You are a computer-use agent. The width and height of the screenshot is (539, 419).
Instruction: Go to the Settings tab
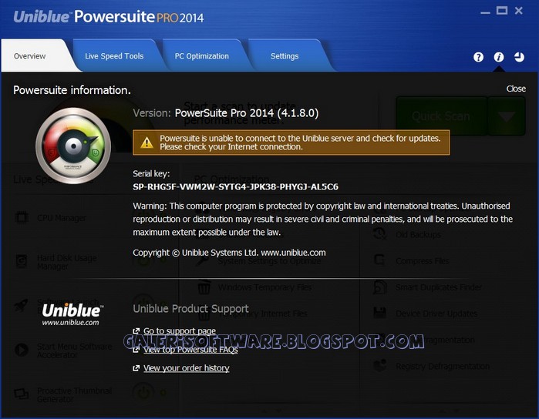click(285, 56)
